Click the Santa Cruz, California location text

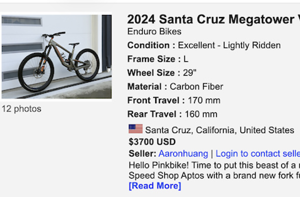pos(219,130)
